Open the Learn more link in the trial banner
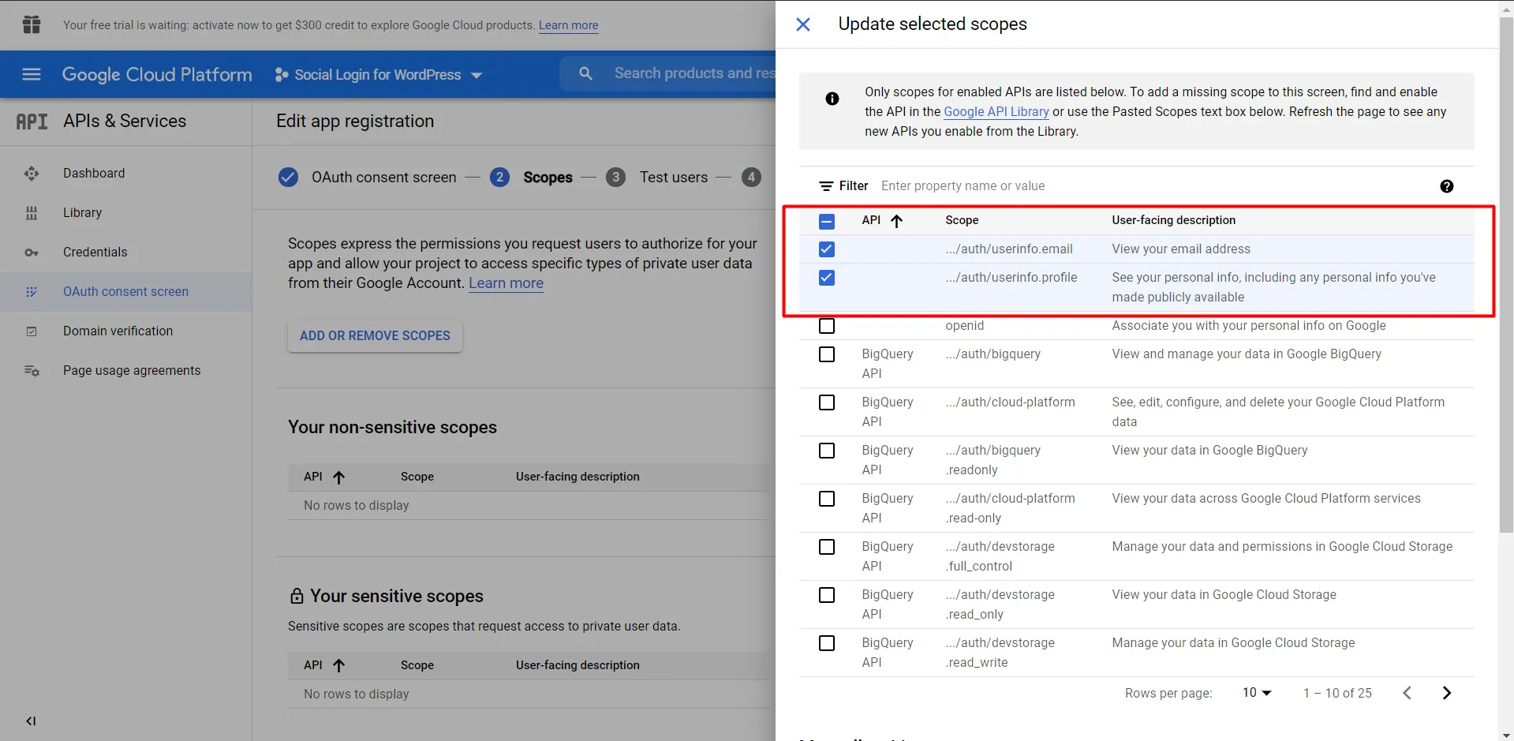The width and height of the screenshot is (1514, 741). pos(568,25)
